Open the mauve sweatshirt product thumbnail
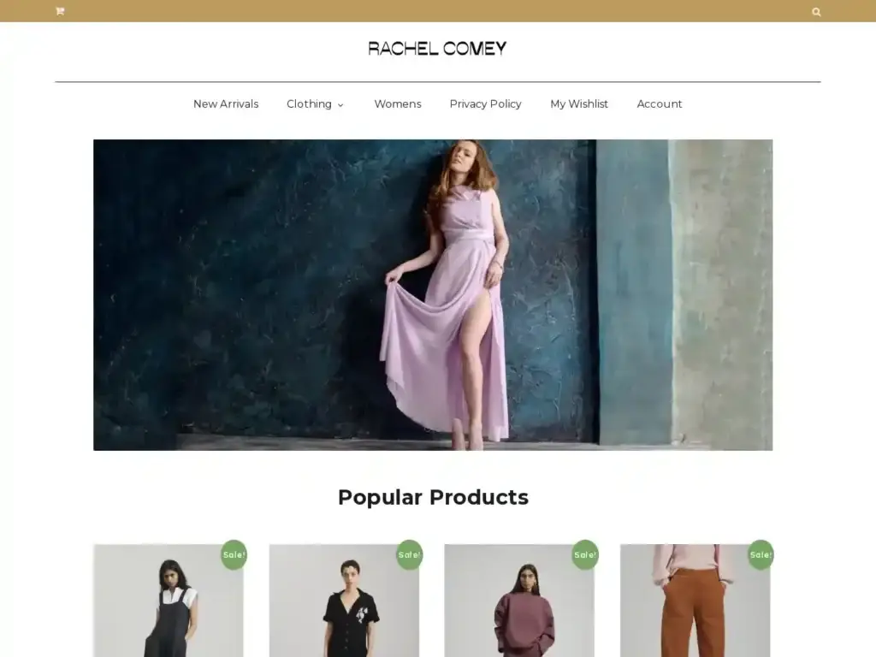The height and width of the screenshot is (657, 876). coord(519,601)
